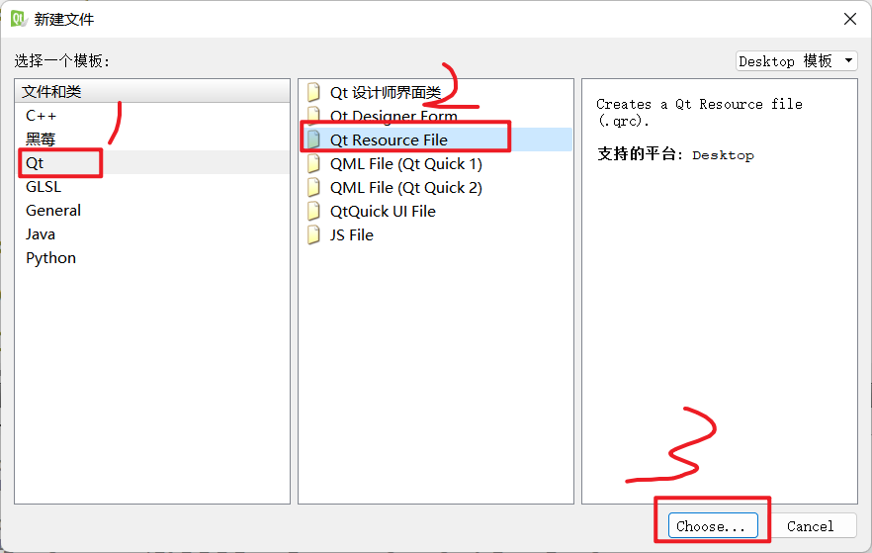Click the QtQuick UI File icon
The width and height of the screenshot is (872, 553).
point(314,211)
